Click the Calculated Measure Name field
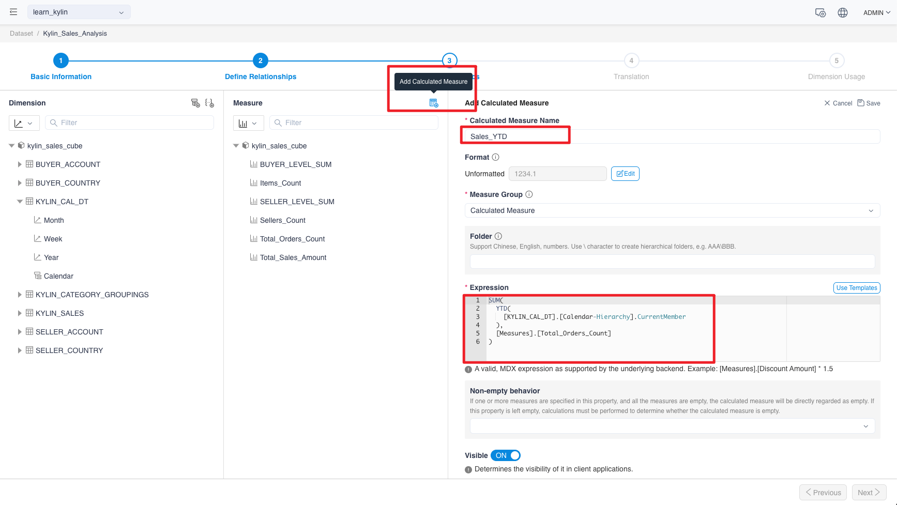Image resolution: width=897 pixels, height=505 pixels. (672, 136)
